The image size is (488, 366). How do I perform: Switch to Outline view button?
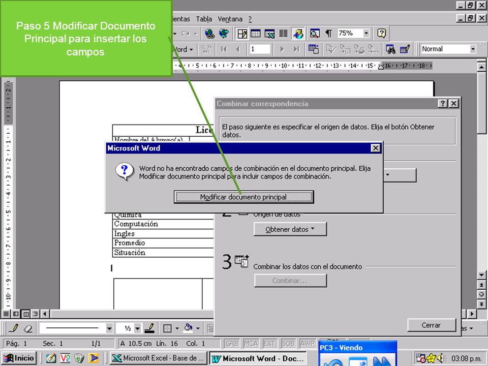coord(36,314)
